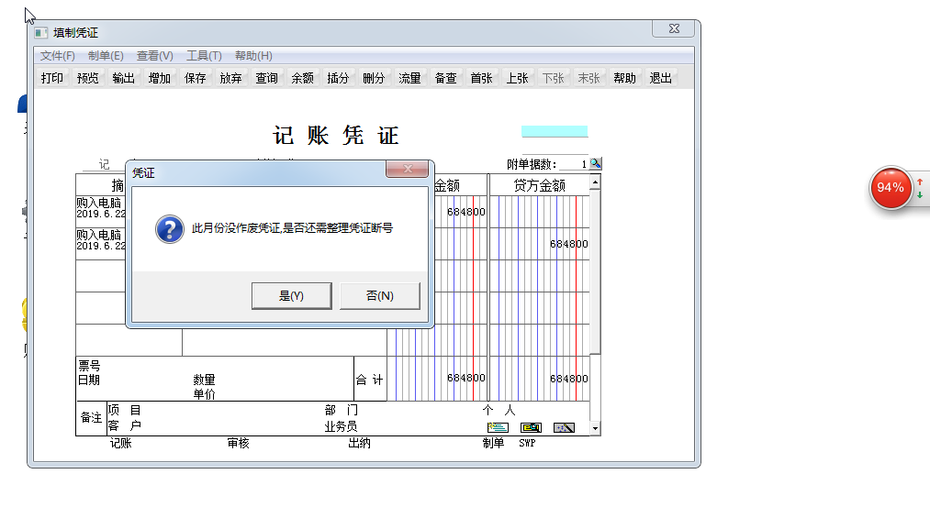The width and height of the screenshot is (930, 518).
Task: Click the 预览 toolbar button
Action: [x=88, y=78]
